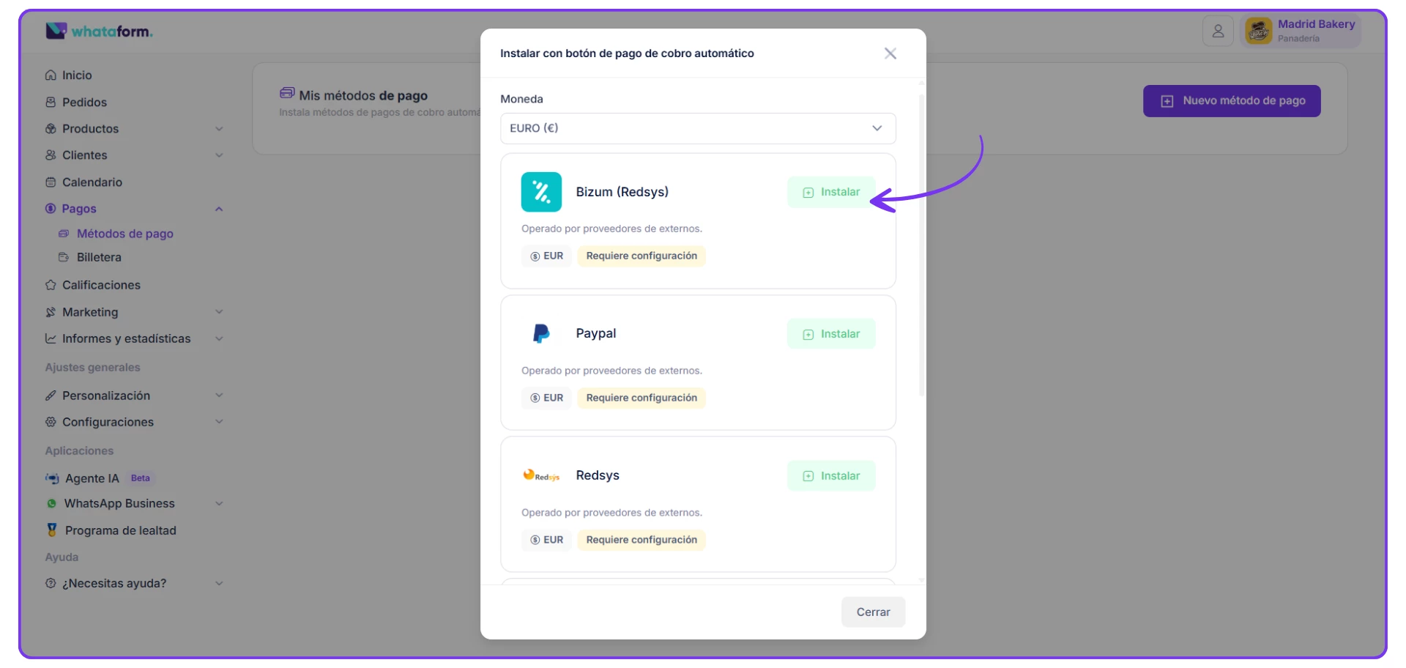Open the Moneda EURO dropdown
The image size is (1406, 668).
(x=697, y=128)
